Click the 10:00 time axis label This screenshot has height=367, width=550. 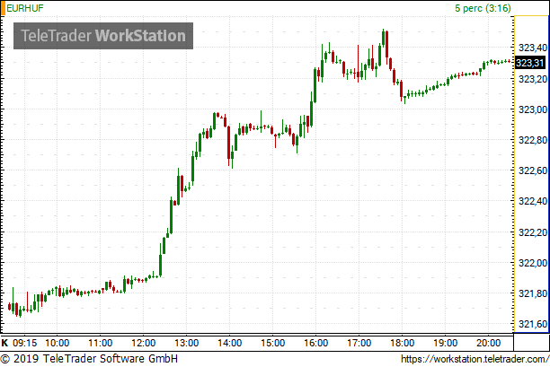coord(58,343)
